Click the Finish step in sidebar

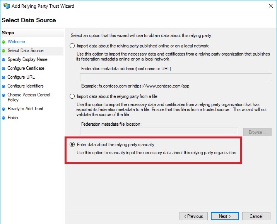coord(13,118)
